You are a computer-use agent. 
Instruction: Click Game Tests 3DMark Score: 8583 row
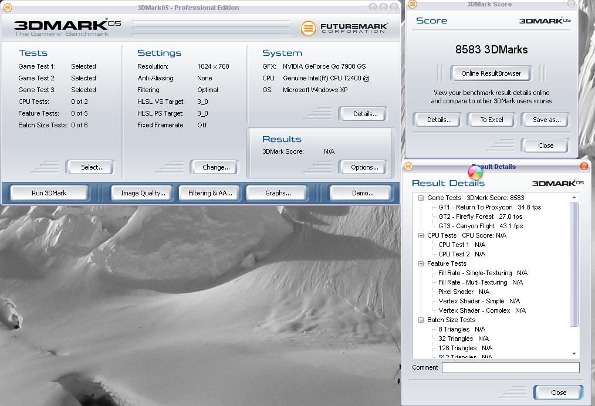click(475, 198)
